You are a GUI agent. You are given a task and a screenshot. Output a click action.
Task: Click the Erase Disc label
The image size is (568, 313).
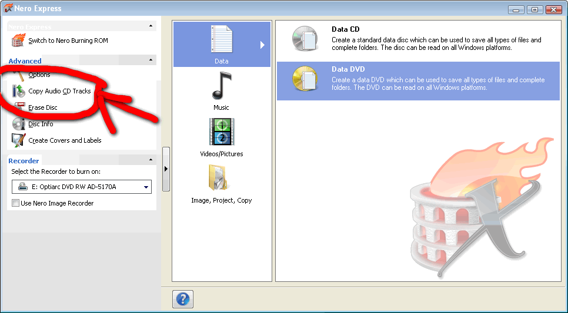43,107
